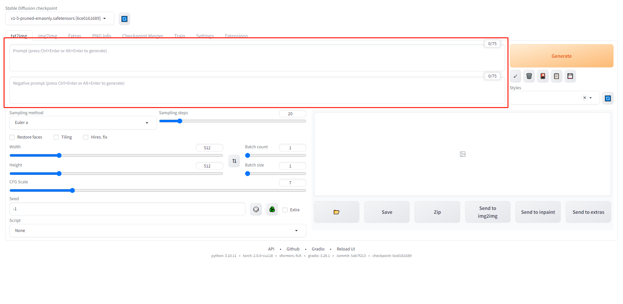Open the output folder icon button

click(336, 212)
